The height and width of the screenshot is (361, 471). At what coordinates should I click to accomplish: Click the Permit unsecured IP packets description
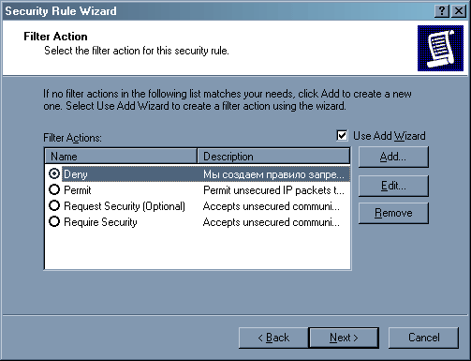click(273, 190)
